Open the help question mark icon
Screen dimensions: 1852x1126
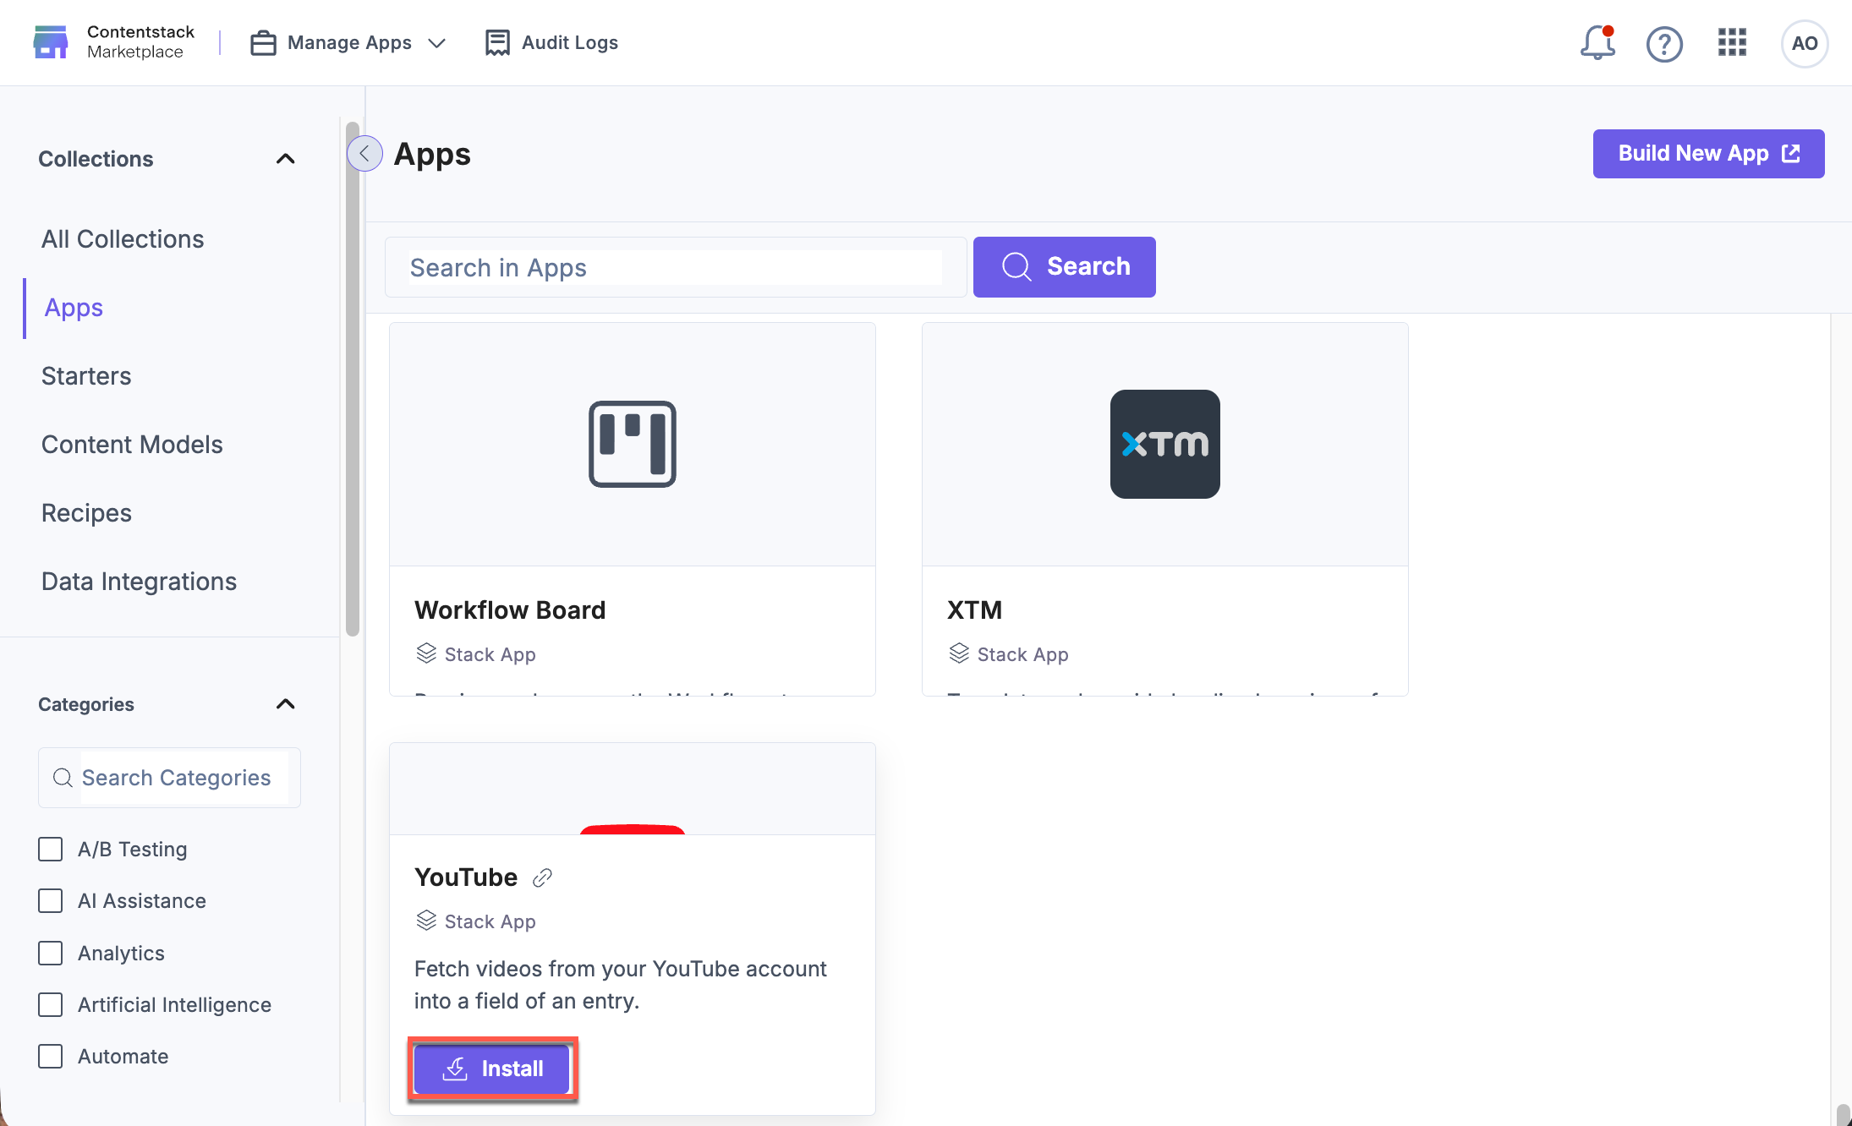click(x=1664, y=43)
